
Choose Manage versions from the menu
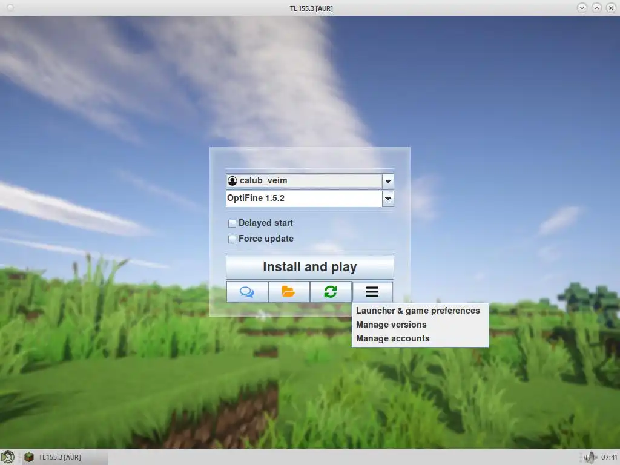coord(420,325)
